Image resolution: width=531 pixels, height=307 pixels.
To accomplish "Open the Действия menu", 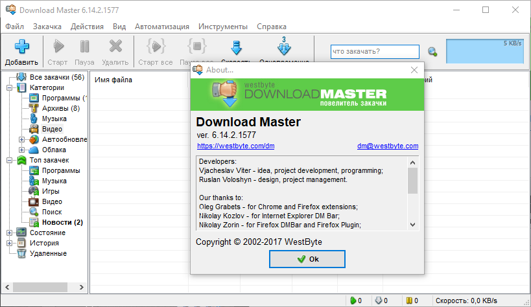I will [x=87, y=27].
